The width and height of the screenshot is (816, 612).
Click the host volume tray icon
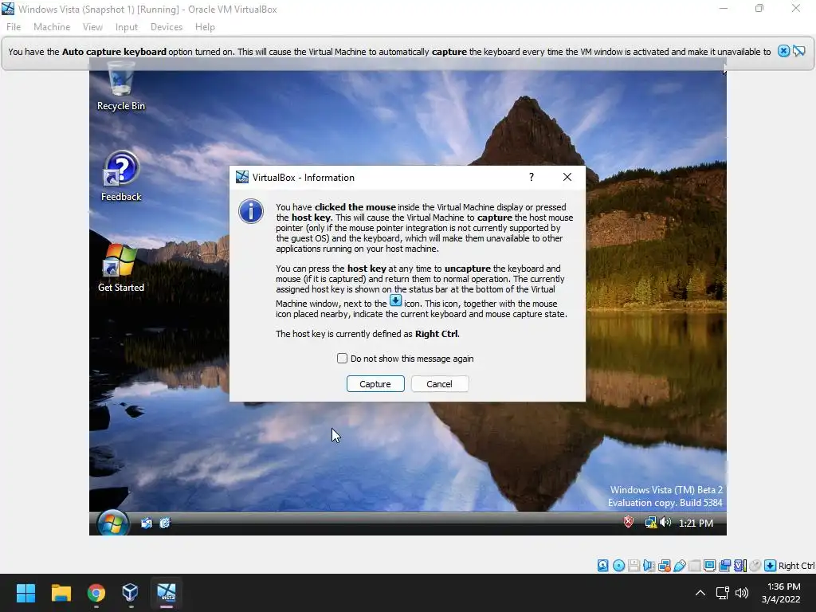pyautogui.click(x=742, y=593)
